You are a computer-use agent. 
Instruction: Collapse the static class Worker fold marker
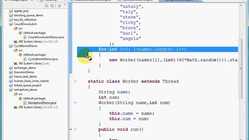pyautogui.click(x=75, y=81)
